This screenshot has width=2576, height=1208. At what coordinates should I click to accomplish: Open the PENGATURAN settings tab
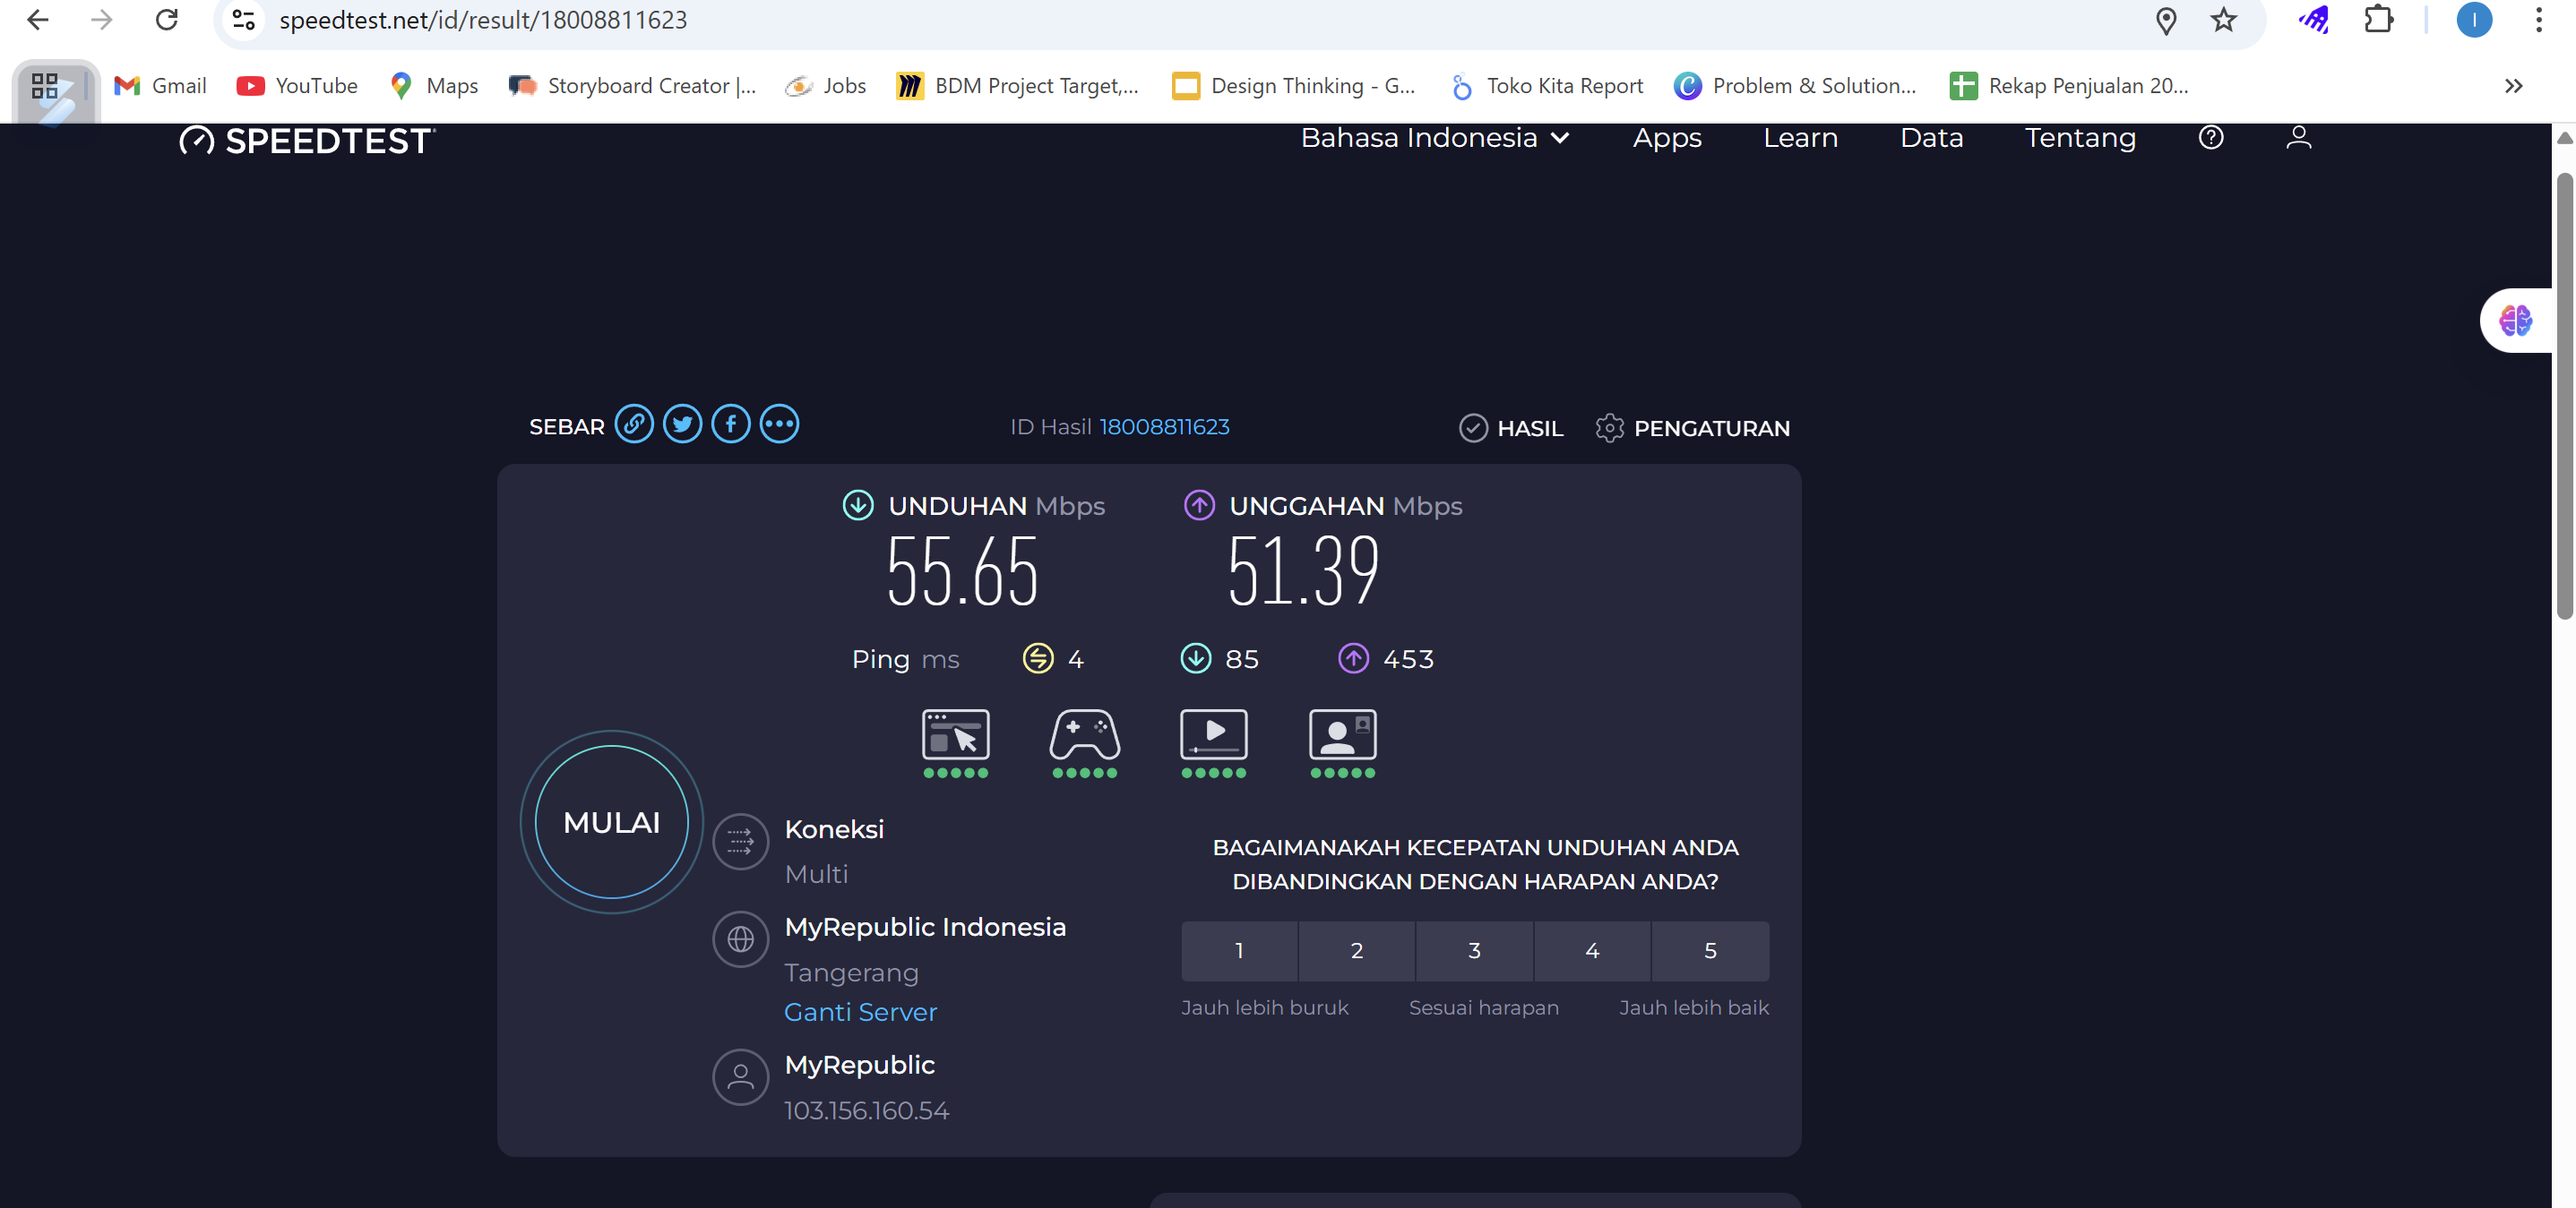pyautogui.click(x=1692, y=428)
